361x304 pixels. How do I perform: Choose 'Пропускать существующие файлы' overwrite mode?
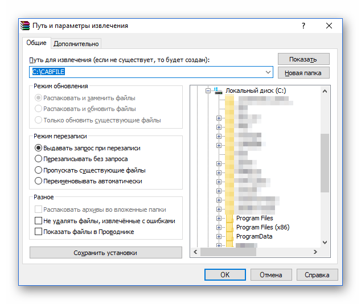(39, 170)
